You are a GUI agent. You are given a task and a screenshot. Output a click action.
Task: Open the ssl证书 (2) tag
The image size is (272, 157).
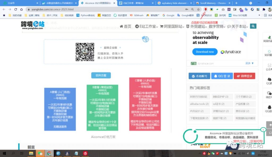[x=222, y=104]
